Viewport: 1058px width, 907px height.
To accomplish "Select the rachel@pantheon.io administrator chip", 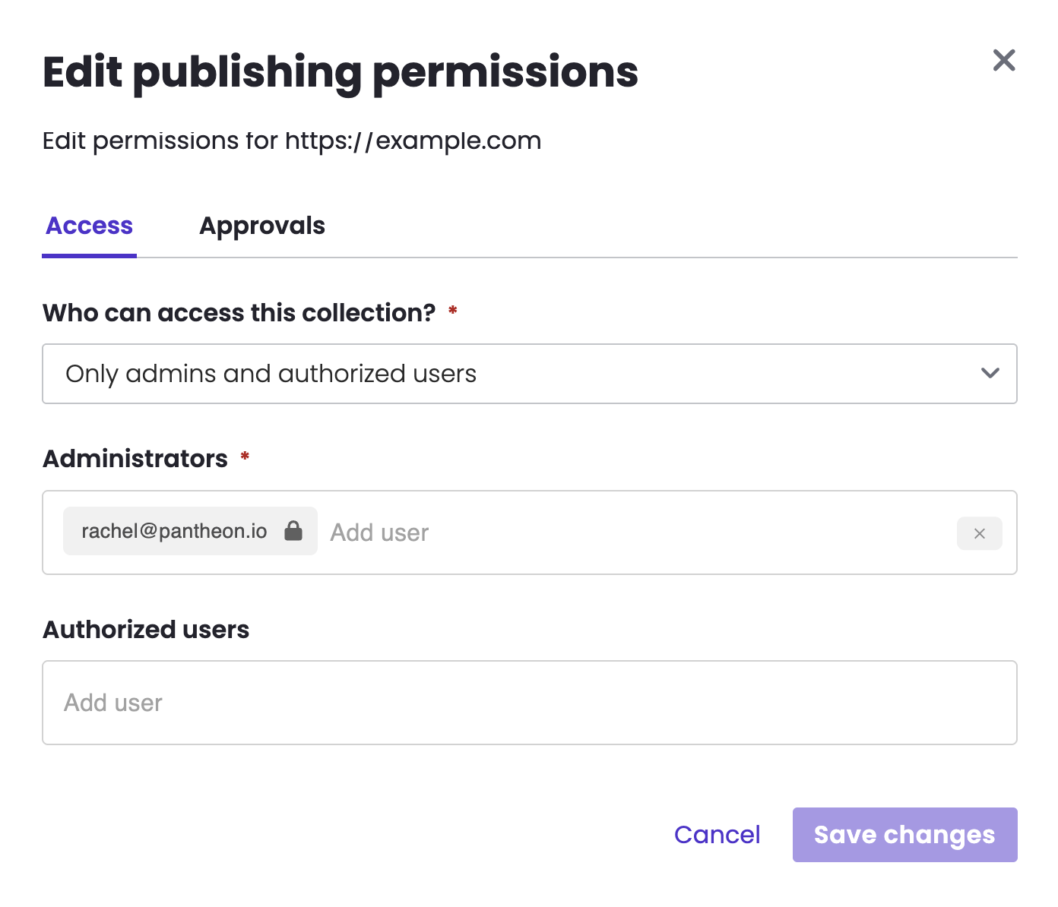I will pos(175,531).
